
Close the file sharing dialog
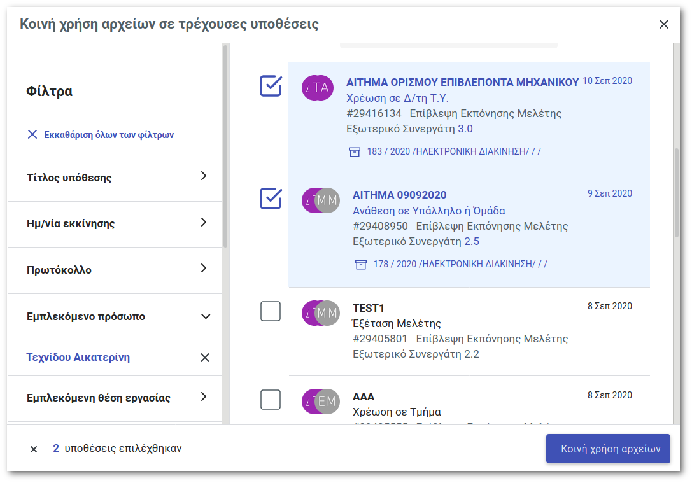[x=664, y=24]
